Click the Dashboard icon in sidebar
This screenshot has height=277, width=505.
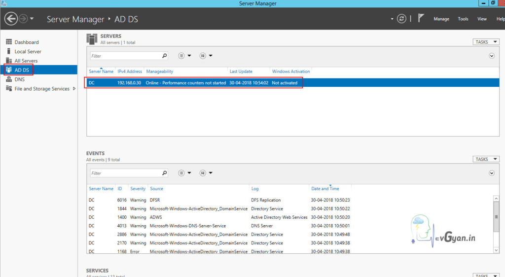9,42
